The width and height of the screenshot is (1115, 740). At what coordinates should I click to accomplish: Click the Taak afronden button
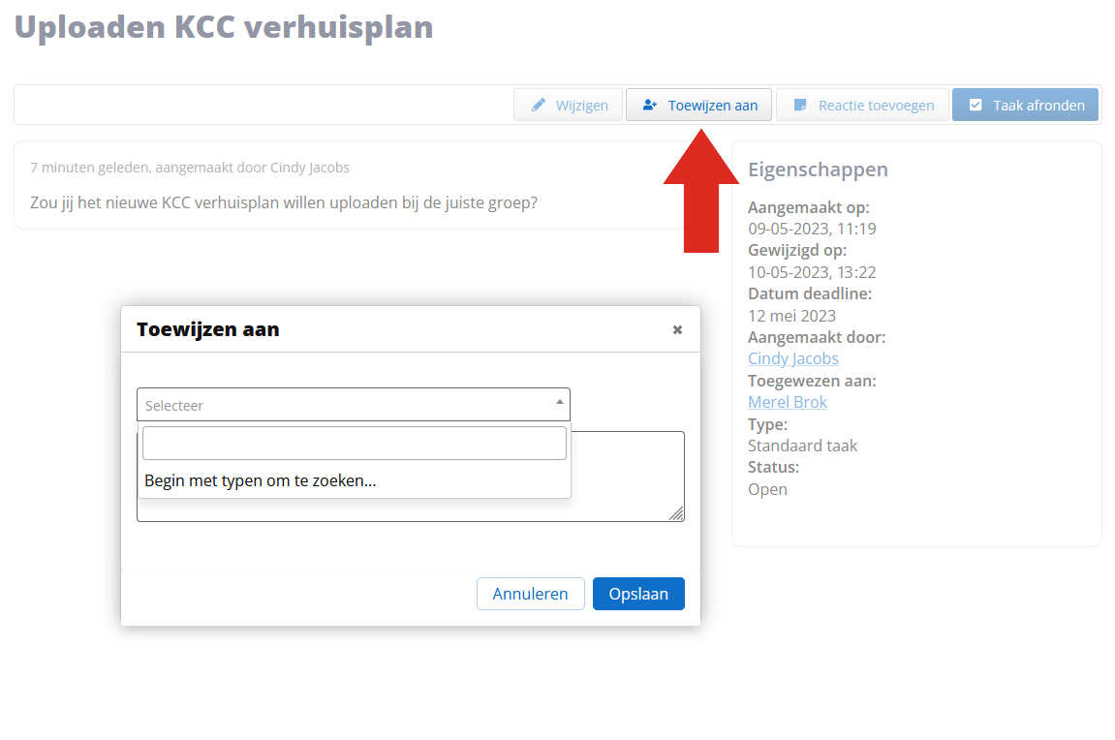(x=1026, y=106)
